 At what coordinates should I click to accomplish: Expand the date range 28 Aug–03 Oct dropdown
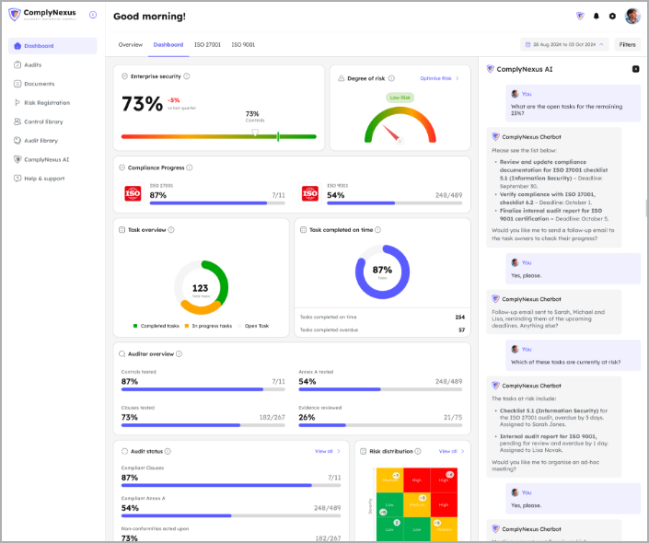[x=563, y=44]
